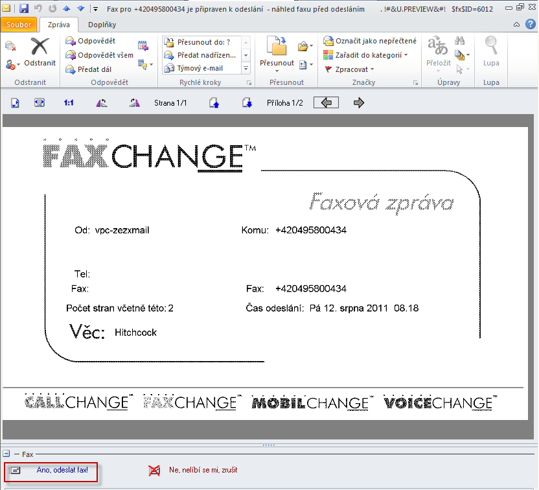Open the Customize Quick Access Toolbar dropdown
The image size is (539, 490).
pos(96,9)
